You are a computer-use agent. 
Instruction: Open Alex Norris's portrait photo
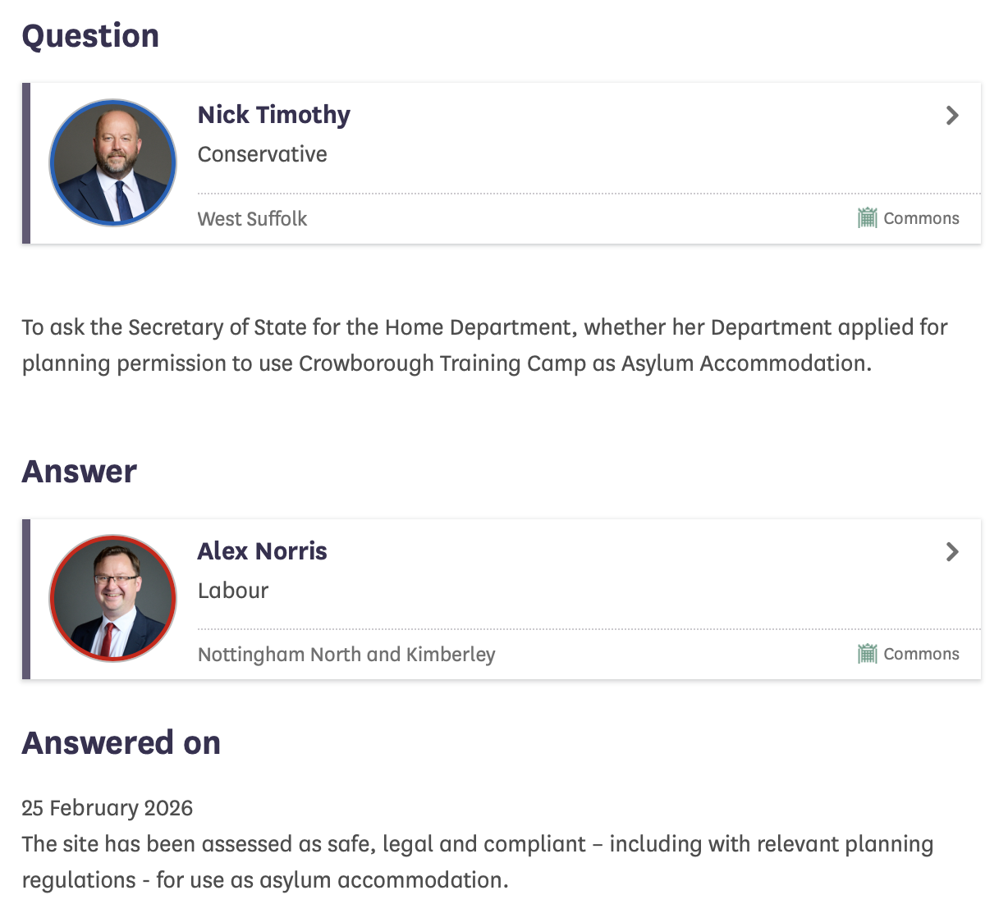pyautogui.click(x=113, y=599)
